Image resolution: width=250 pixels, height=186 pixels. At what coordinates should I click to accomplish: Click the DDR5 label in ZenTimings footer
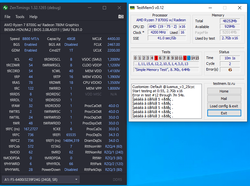117,180
